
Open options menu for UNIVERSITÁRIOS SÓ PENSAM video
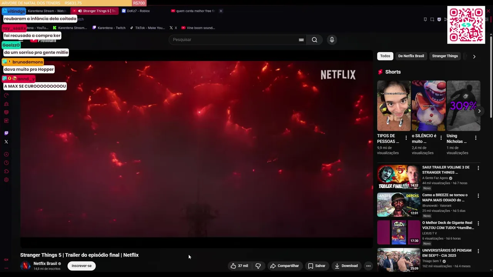(x=478, y=251)
